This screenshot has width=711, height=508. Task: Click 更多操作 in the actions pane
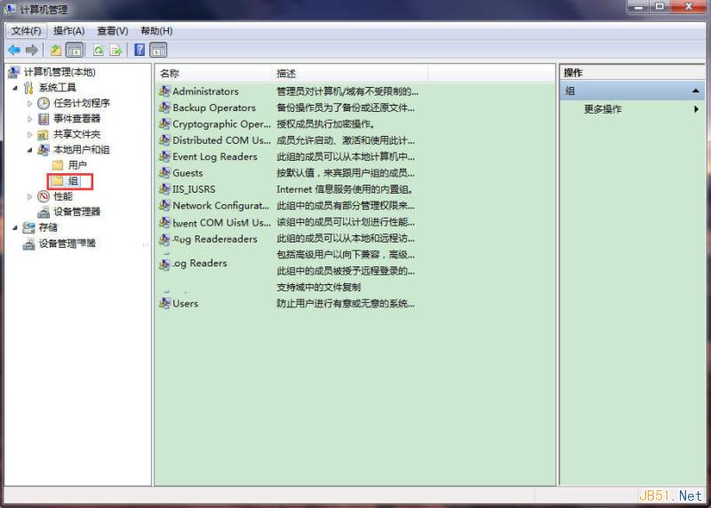pos(603,109)
